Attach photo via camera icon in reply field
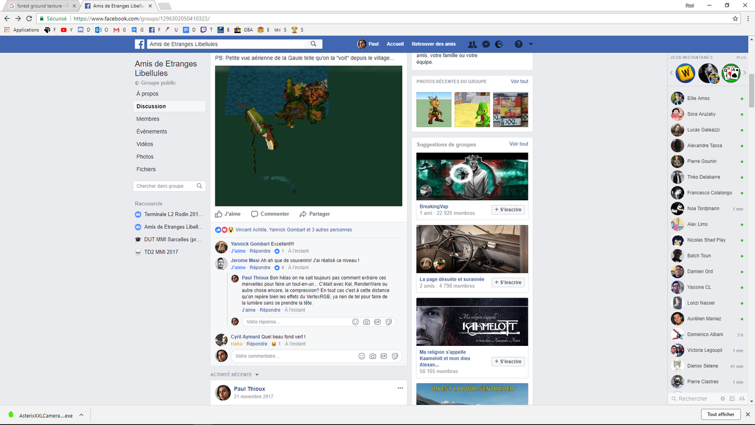 point(366,322)
